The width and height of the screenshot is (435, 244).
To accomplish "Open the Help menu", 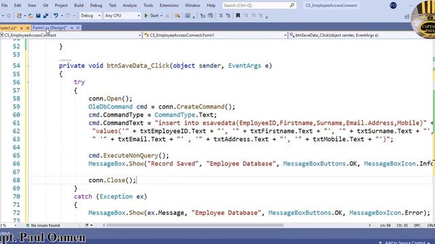I will coord(211,5).
